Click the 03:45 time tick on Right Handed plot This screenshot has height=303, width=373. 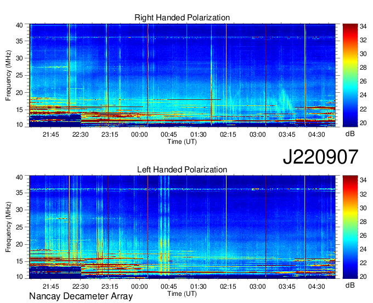287,134
